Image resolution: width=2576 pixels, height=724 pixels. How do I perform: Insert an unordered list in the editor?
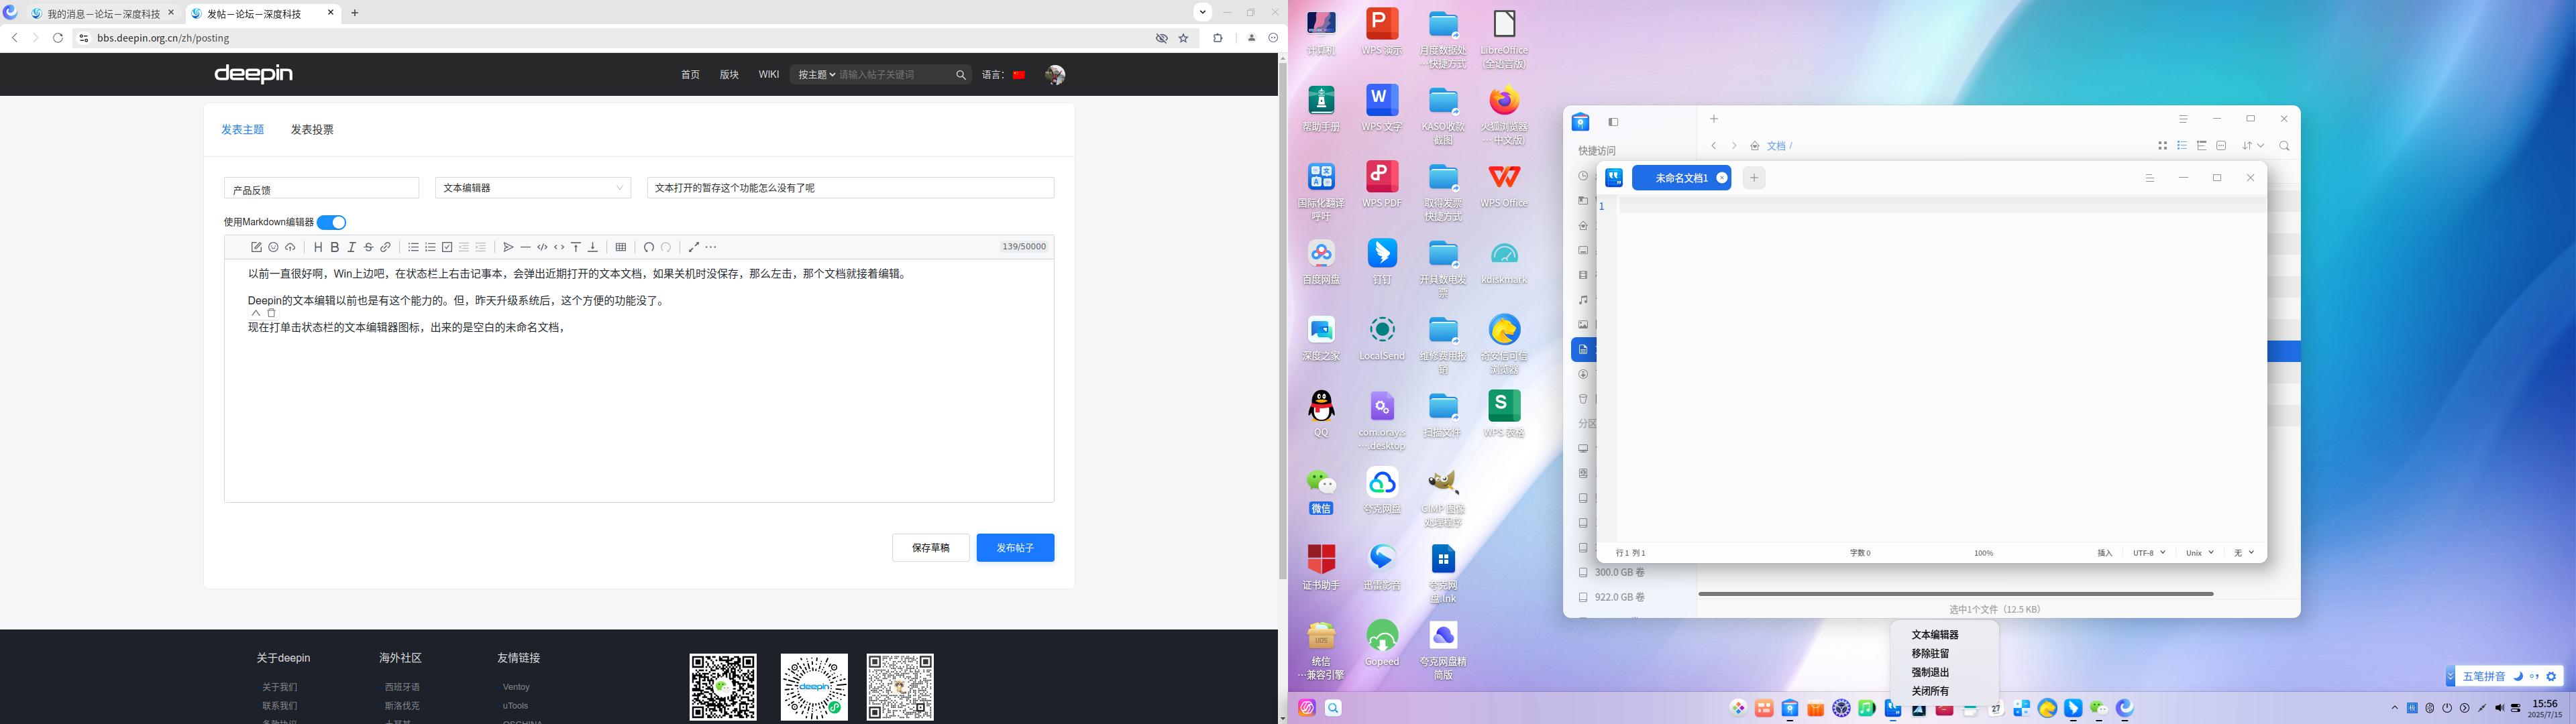point(413,247)
